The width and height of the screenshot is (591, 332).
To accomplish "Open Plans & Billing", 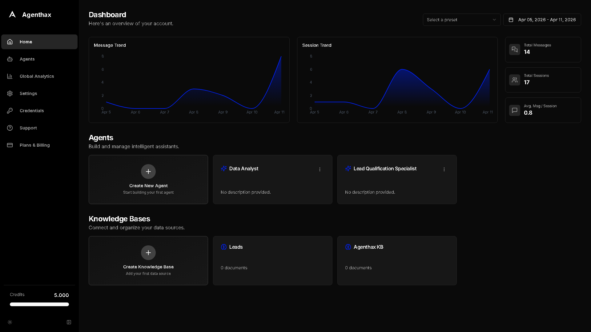I will click(39, 145).
